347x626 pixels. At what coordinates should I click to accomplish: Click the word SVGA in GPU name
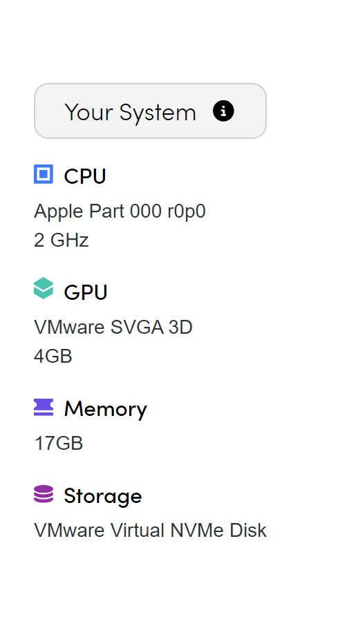coord(137,328)
